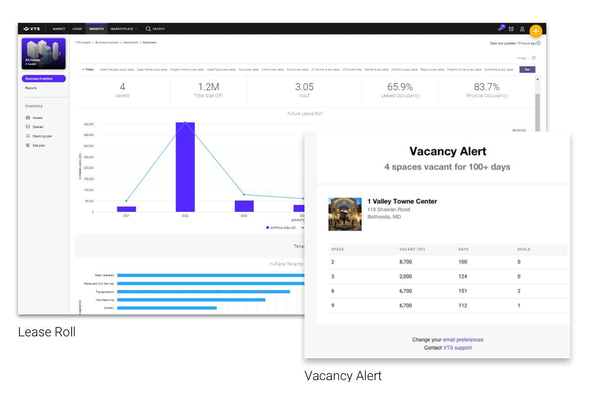Click the orange plus add button
The width and height of the screenshot is (597, 398).
click(536, 31)
